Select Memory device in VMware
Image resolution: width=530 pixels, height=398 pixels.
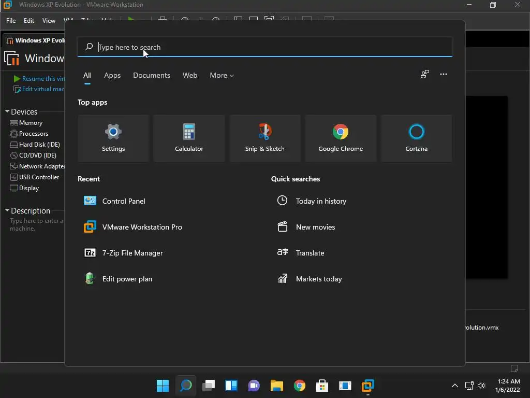tap(26, 123)
